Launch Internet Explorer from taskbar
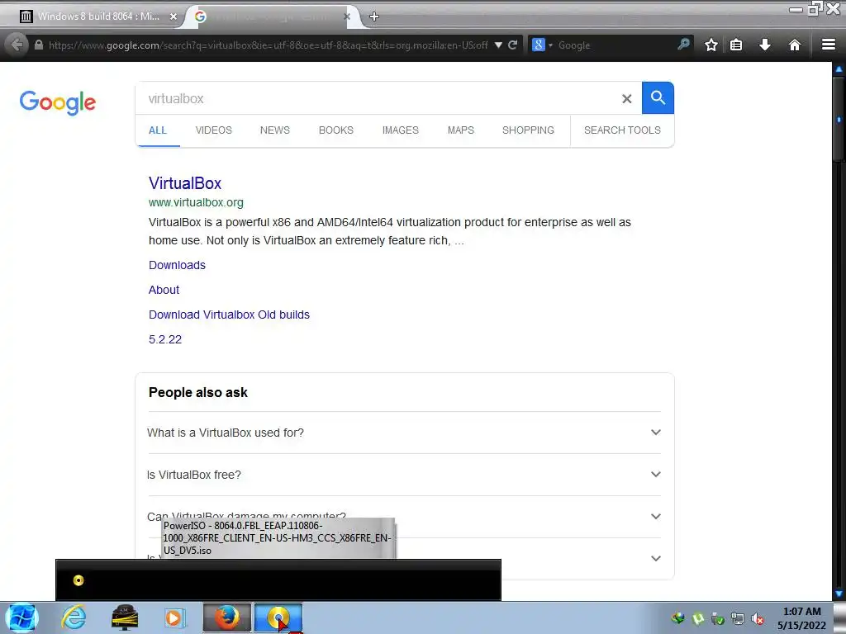The width and height of the screenshot is (846, 634). 74,617
